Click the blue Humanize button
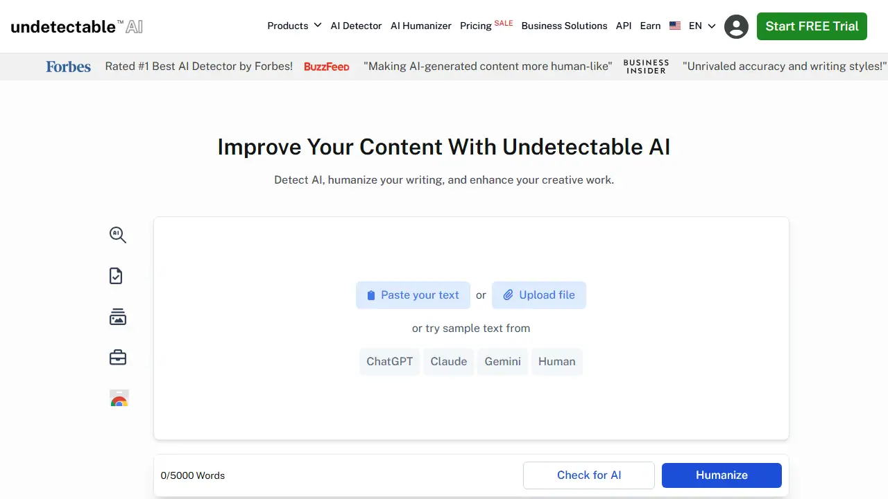The image size is (888, 499). [721, 475]
